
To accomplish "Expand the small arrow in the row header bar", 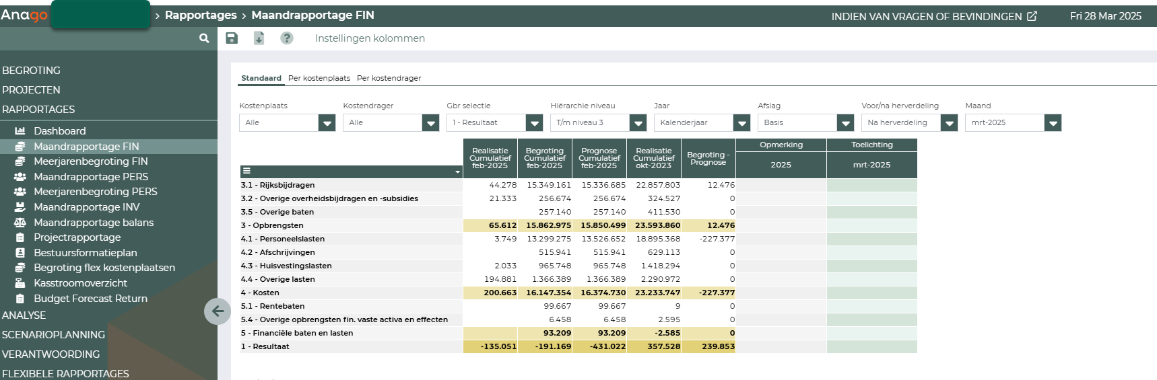I will pos(457,172).
